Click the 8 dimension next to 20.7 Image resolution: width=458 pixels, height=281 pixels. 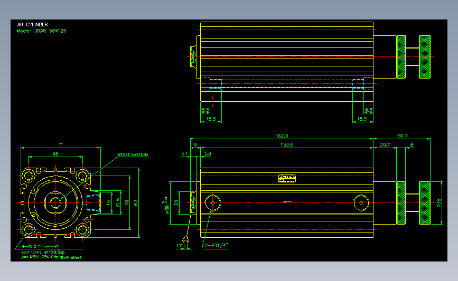click(412, 145)
